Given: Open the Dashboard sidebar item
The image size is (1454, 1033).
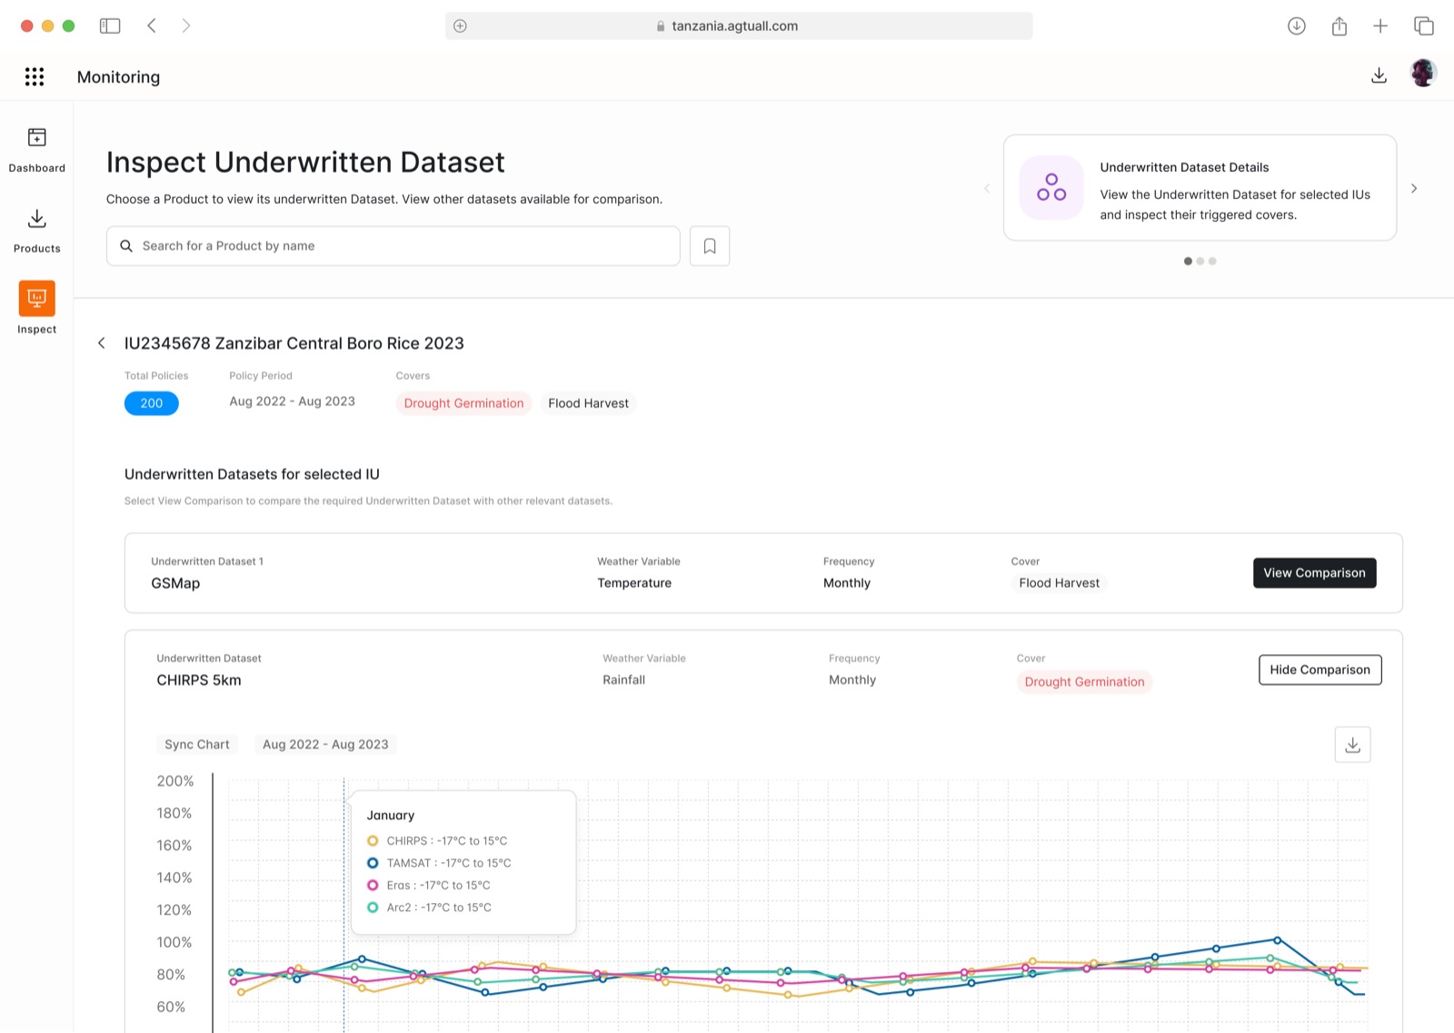Looking at the screenshot, I should click(36, 150).
